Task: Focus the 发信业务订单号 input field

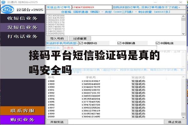Action: [x=92, y=7]
